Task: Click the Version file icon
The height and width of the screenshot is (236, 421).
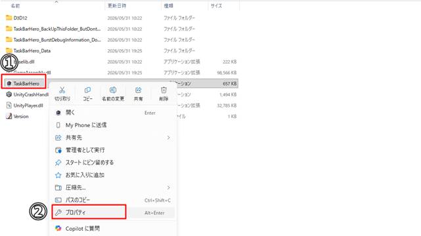Action: [9, 116]
